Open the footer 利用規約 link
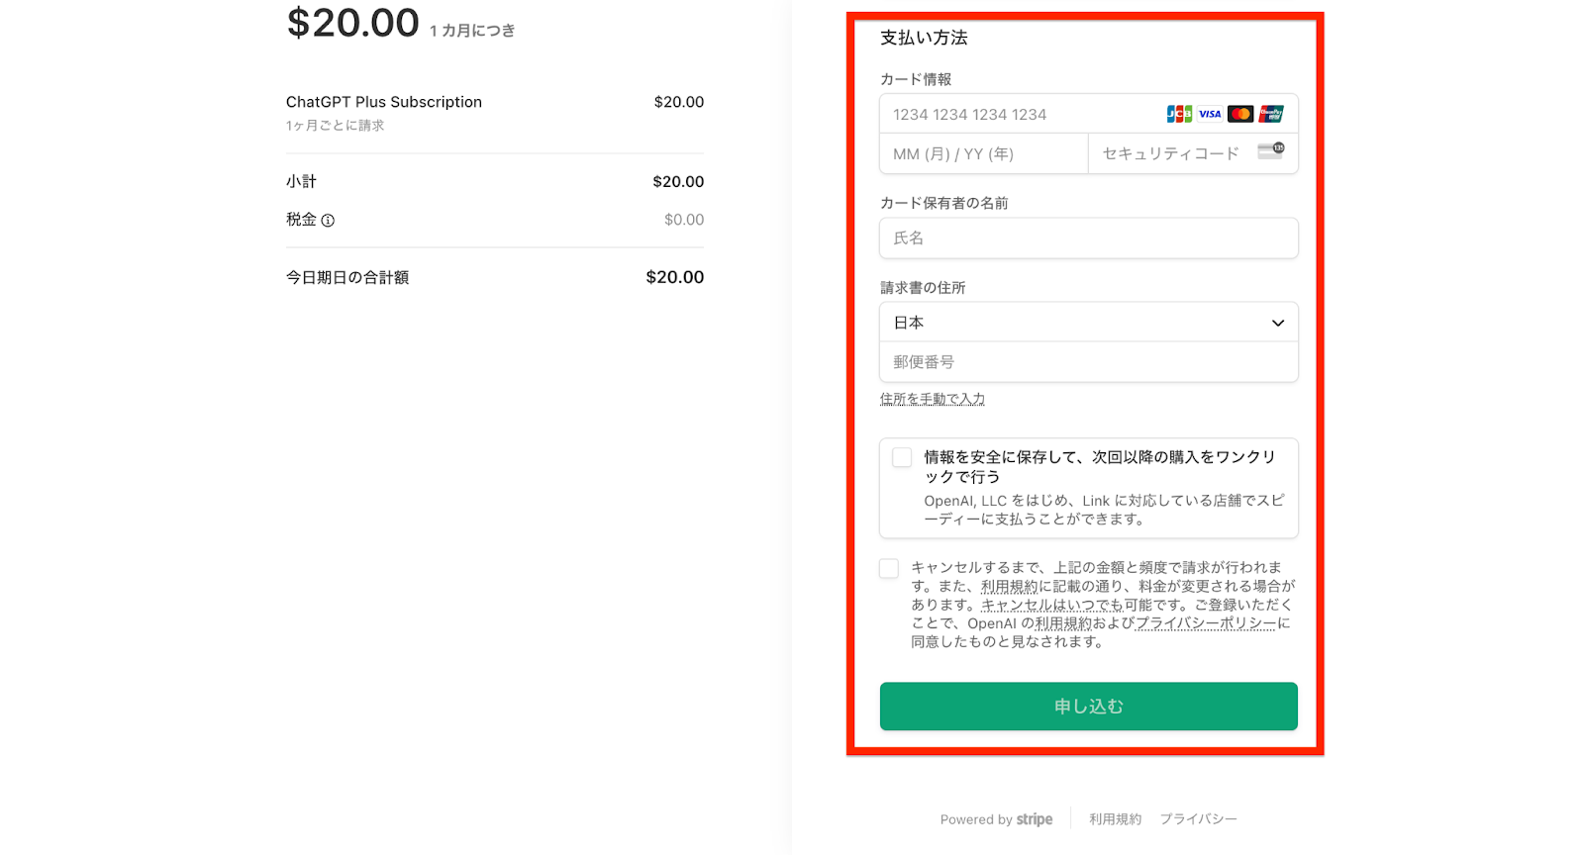The height and width of the screenshot is (855, 1584). point(1116,819)
